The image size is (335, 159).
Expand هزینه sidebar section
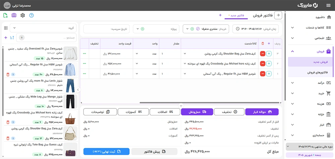click(x=293, y=104)
